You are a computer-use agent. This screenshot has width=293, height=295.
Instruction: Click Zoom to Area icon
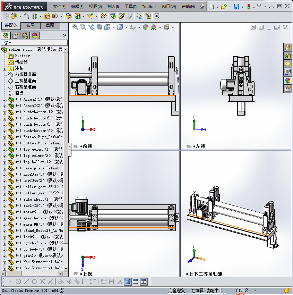coord(83,27)
